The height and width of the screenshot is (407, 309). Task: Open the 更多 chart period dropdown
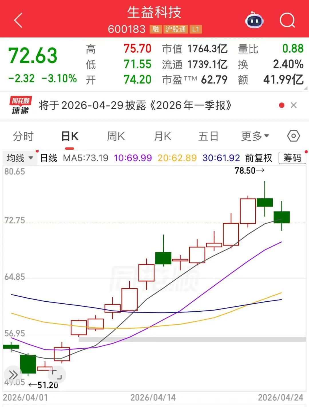(255, 136)
